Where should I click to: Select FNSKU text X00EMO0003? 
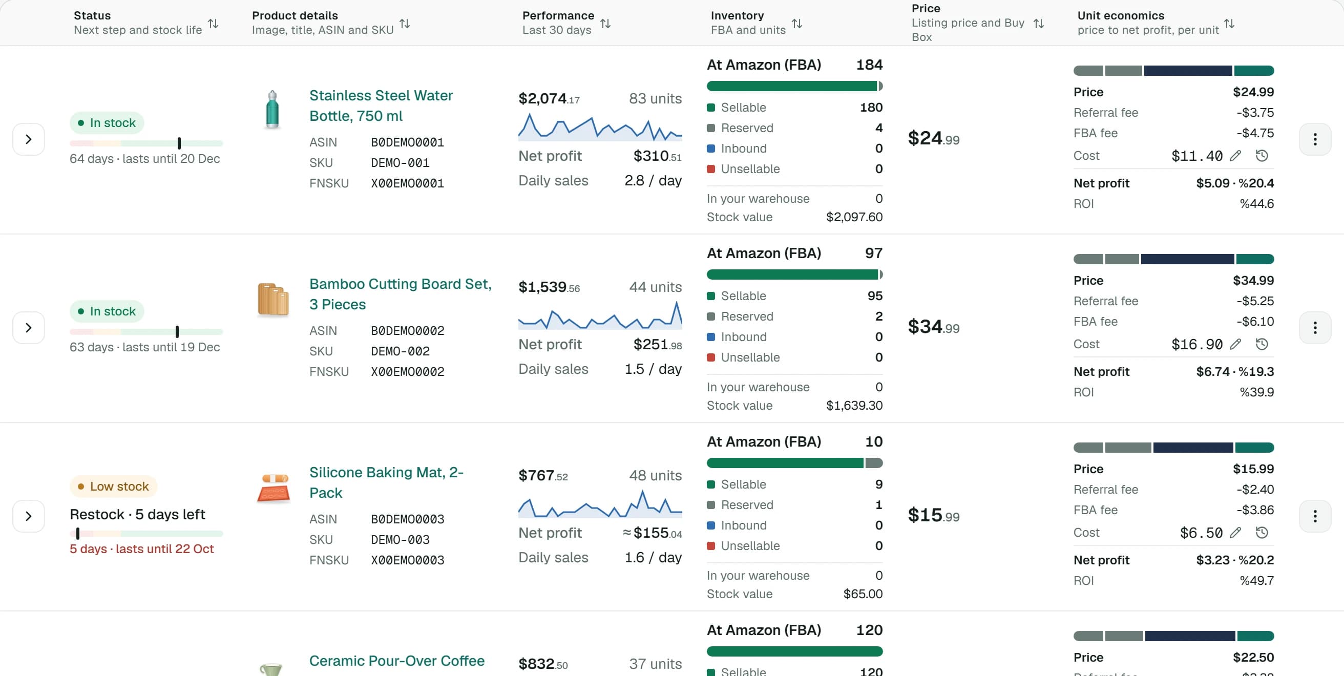(x=408, y=560)
